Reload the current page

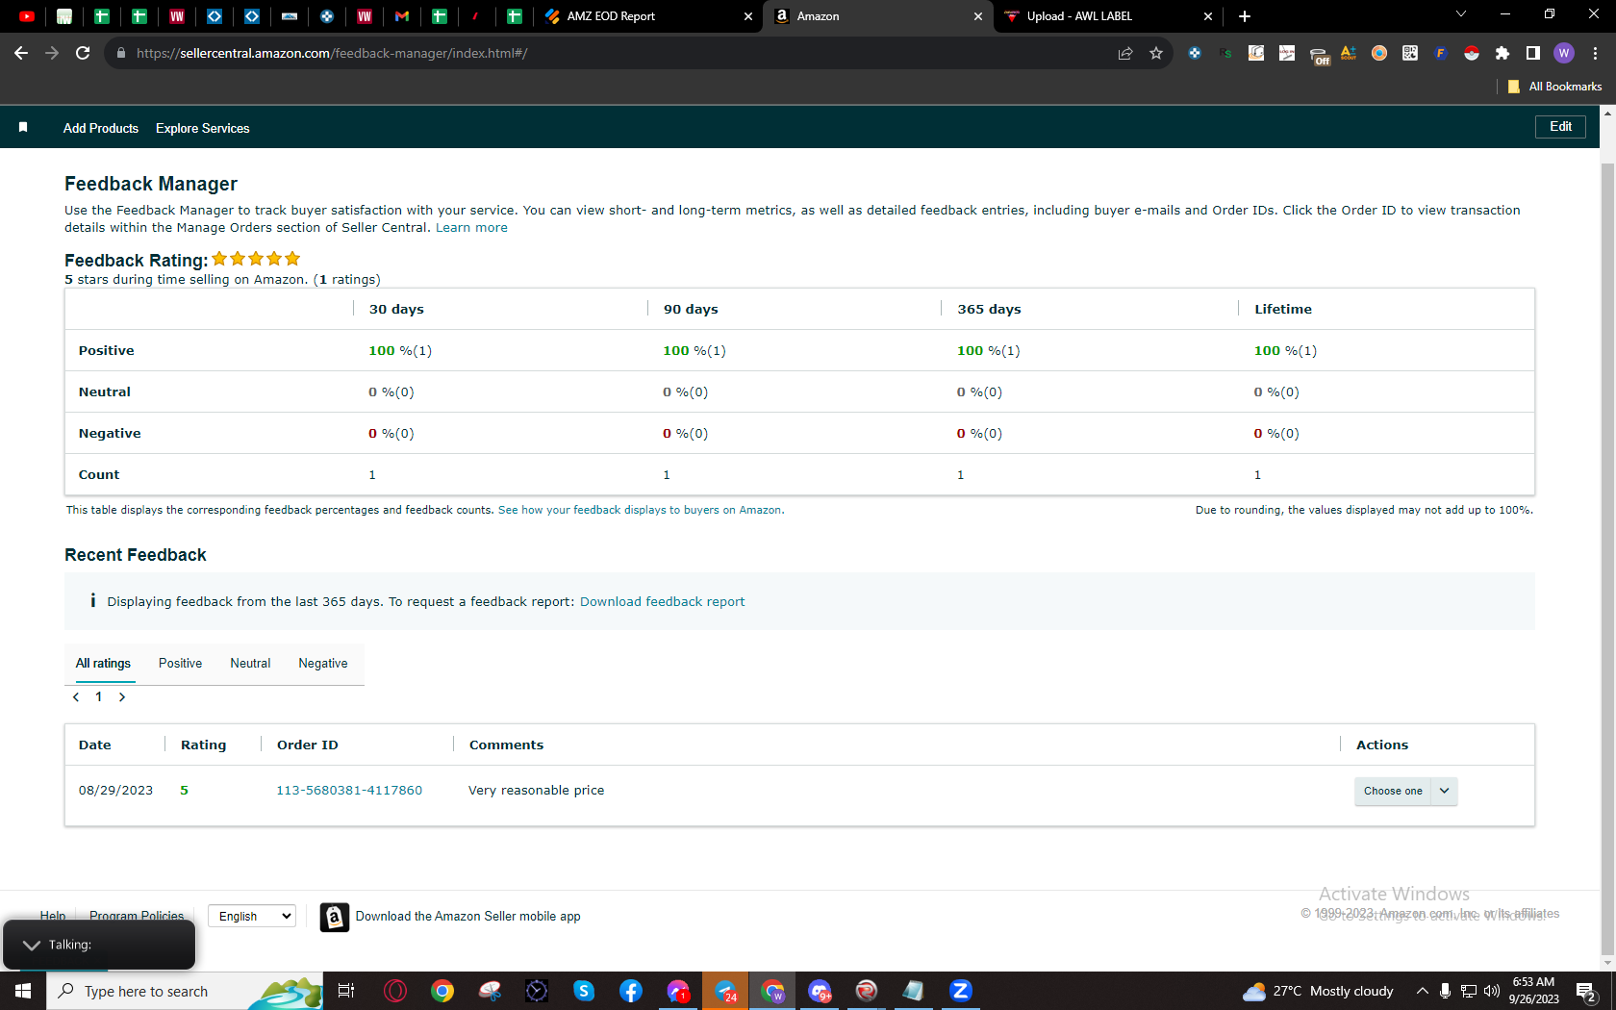coord(83,53)
